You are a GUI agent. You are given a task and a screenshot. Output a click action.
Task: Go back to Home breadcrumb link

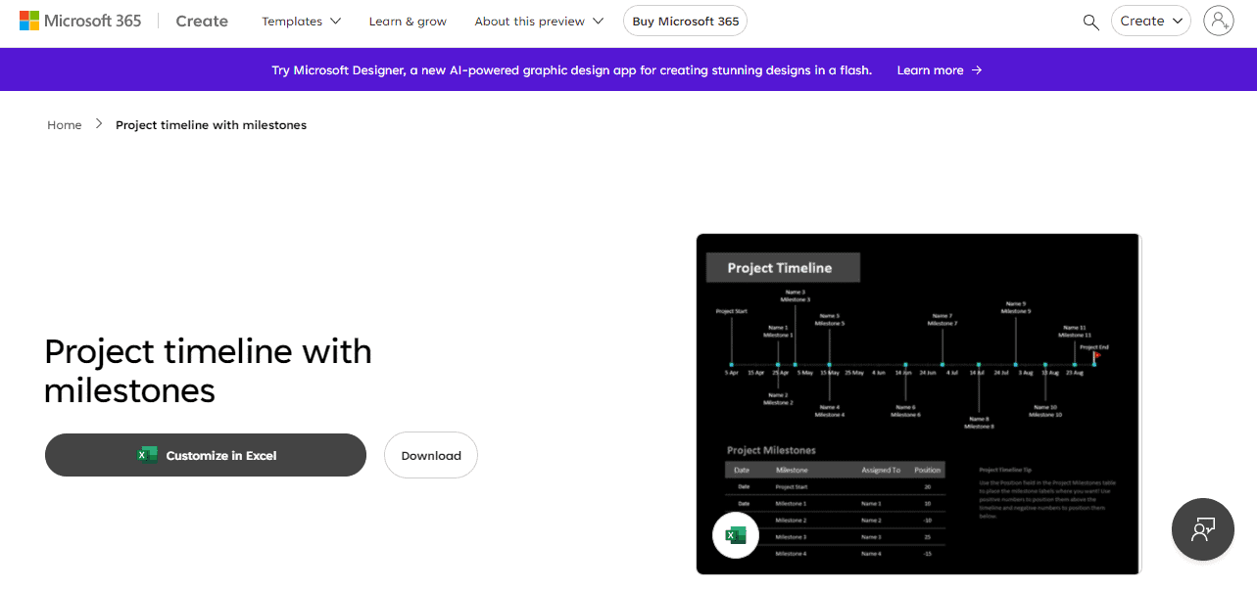[x=65, y=125]
